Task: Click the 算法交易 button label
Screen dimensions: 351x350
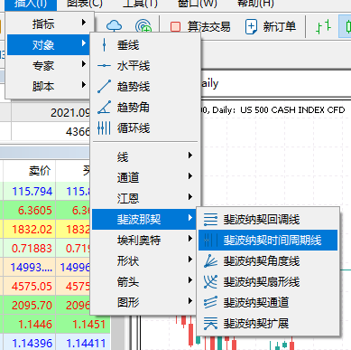Action: [x=209, y=27]
